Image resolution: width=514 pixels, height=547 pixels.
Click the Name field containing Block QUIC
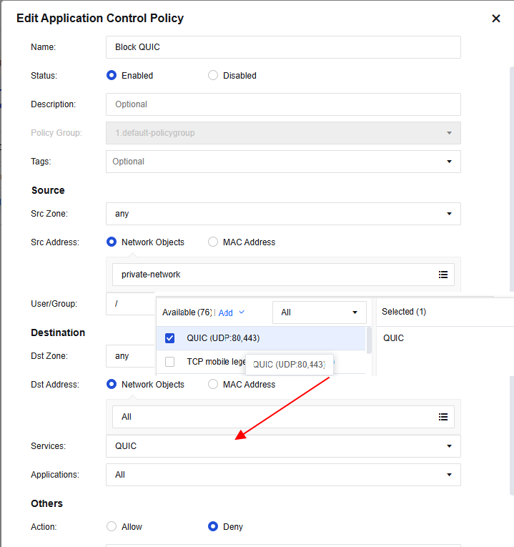point(283,47)
